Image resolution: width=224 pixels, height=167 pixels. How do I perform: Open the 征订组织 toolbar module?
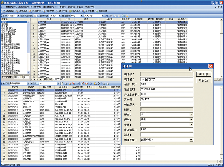pyautogui.click(x=8, y=11)
